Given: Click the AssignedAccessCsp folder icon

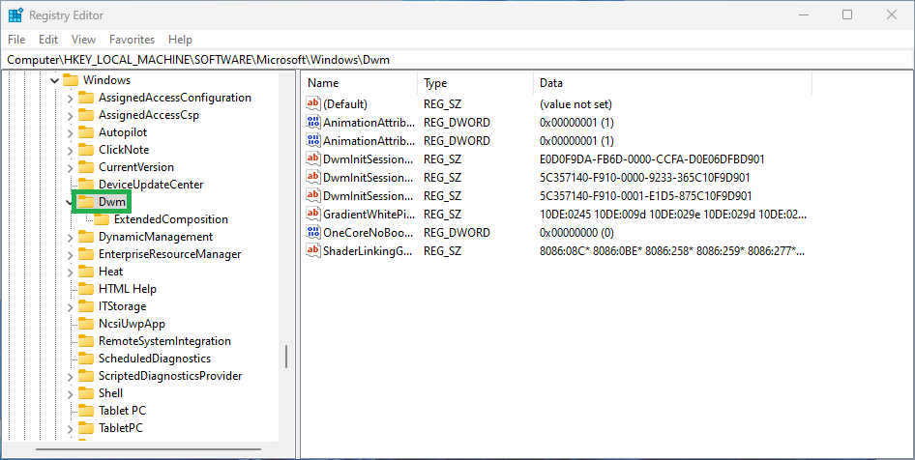Looking at the screenshot, I should (86, 115).
